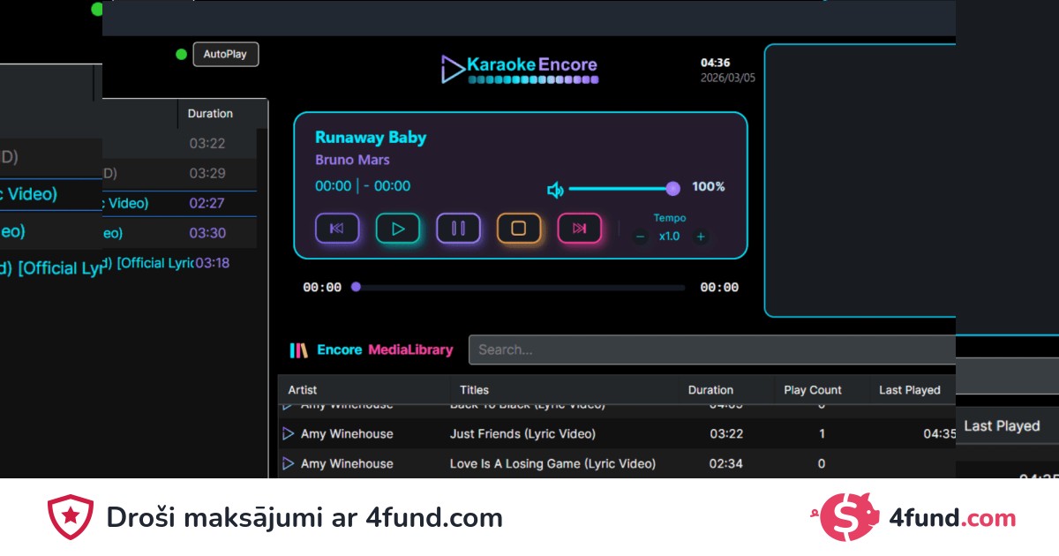Increase tempo with the plus button
Viewport: 1059px width, 556px height.
[701, 237]
